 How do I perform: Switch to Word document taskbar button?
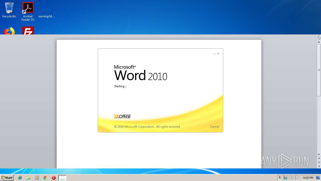[62, 178]
